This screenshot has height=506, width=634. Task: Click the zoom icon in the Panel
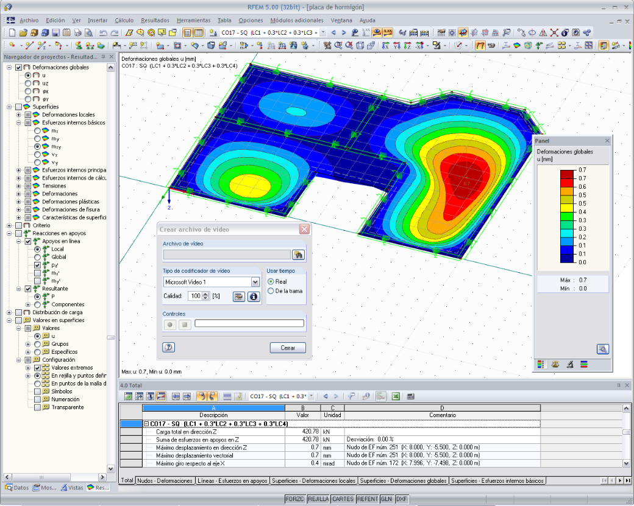[x=602, y=350]
